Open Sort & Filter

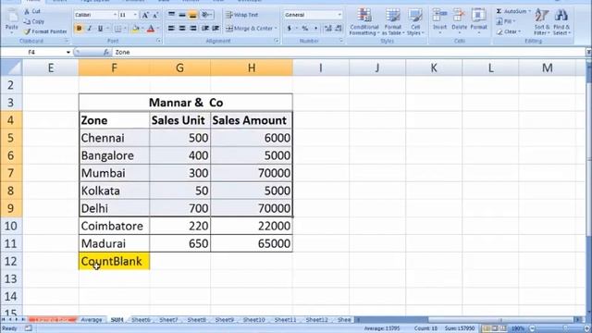click(542, 22)
